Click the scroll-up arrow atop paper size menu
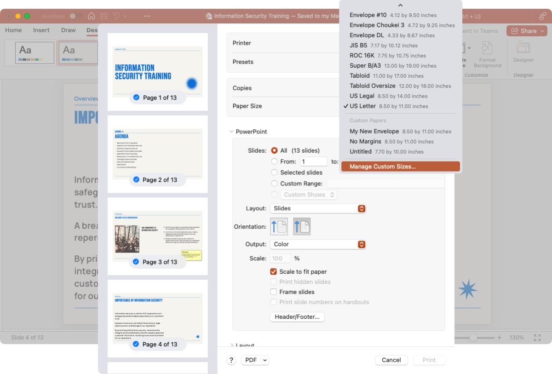552x374 pixels. 400,5
